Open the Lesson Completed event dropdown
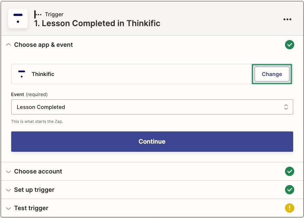Viewport: 304px width, 218px height. (152, 107)
